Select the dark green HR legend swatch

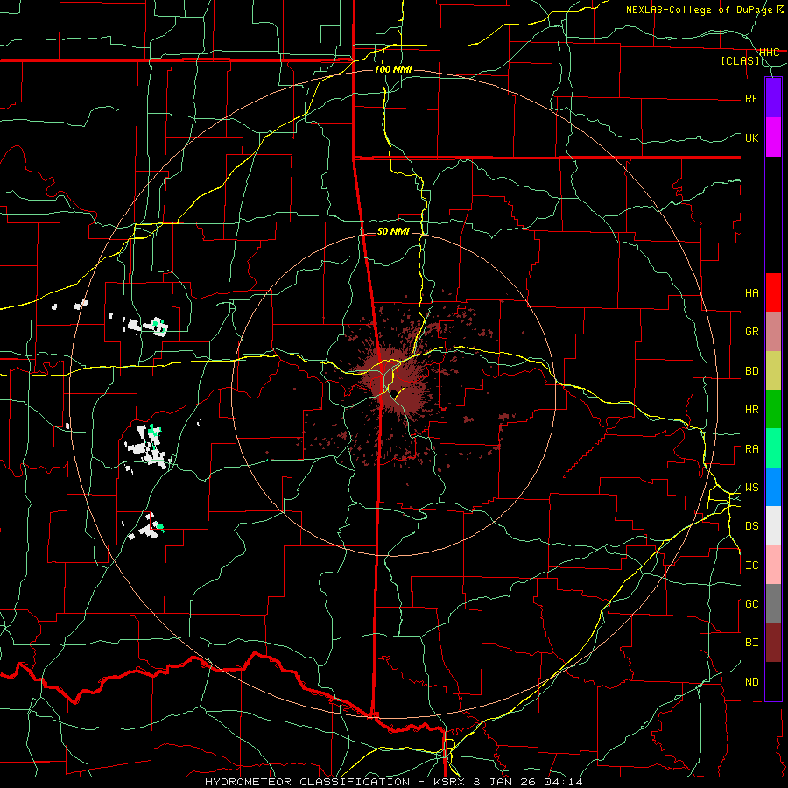click(773, 410)
